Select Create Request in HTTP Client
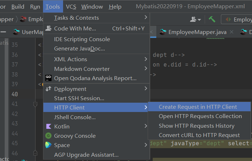 [198, 107]
